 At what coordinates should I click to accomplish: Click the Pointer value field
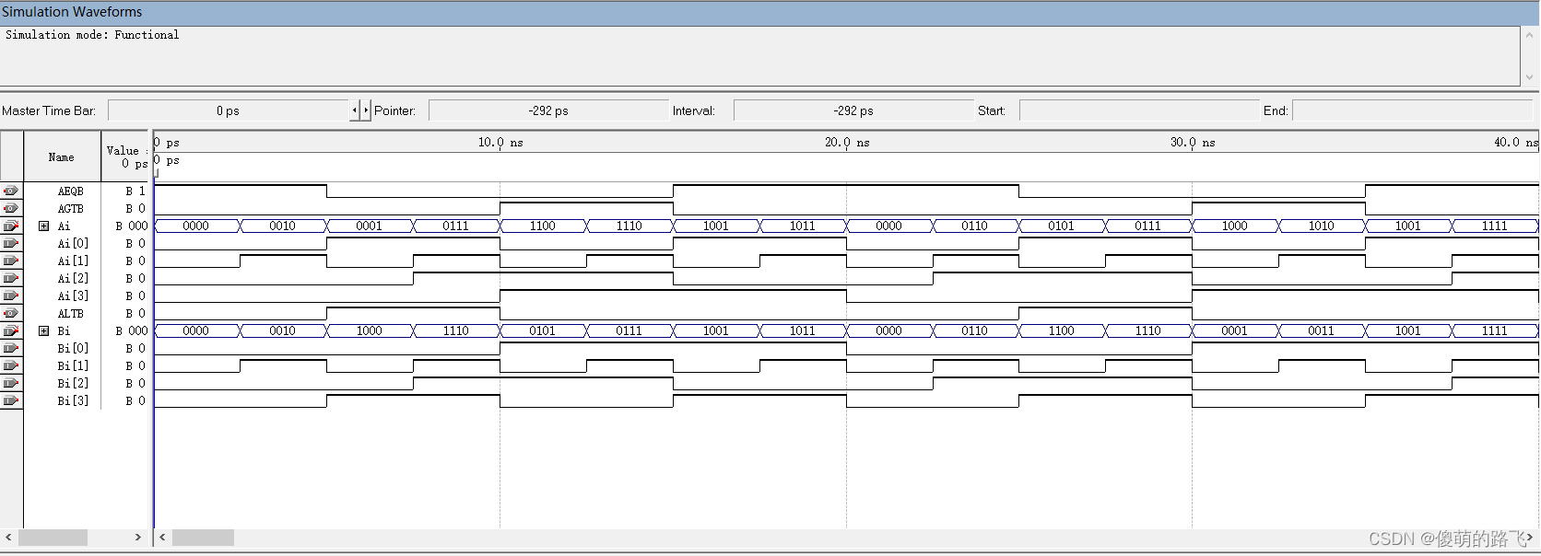click(x=548, y=110)
